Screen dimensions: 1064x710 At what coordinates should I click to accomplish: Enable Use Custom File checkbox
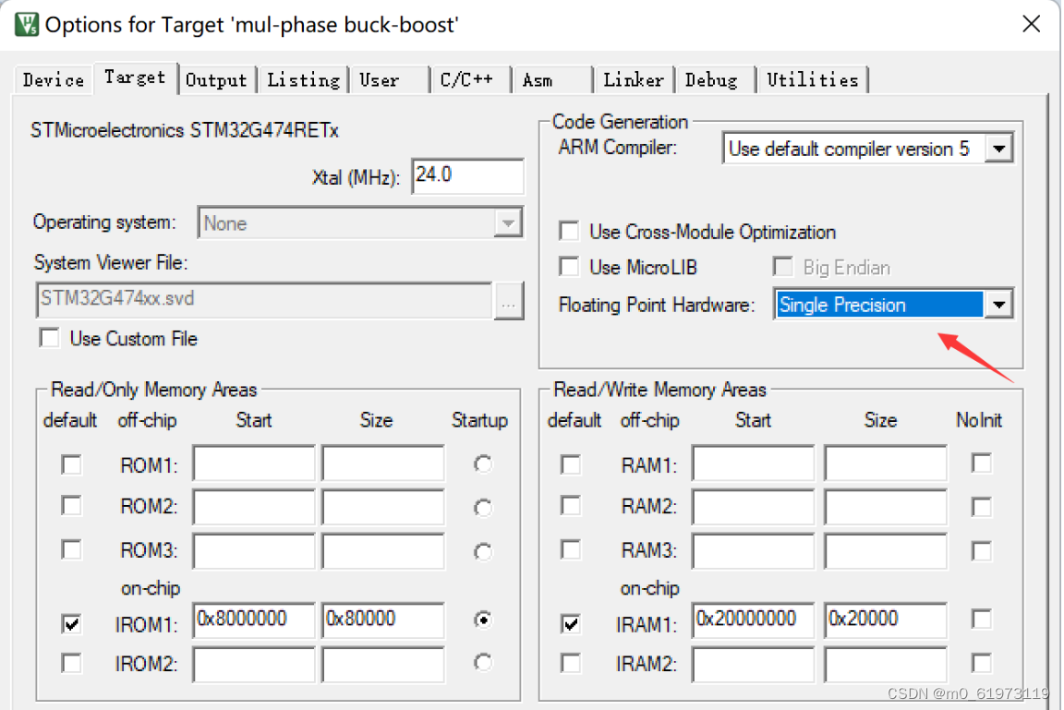coord(50,338)
